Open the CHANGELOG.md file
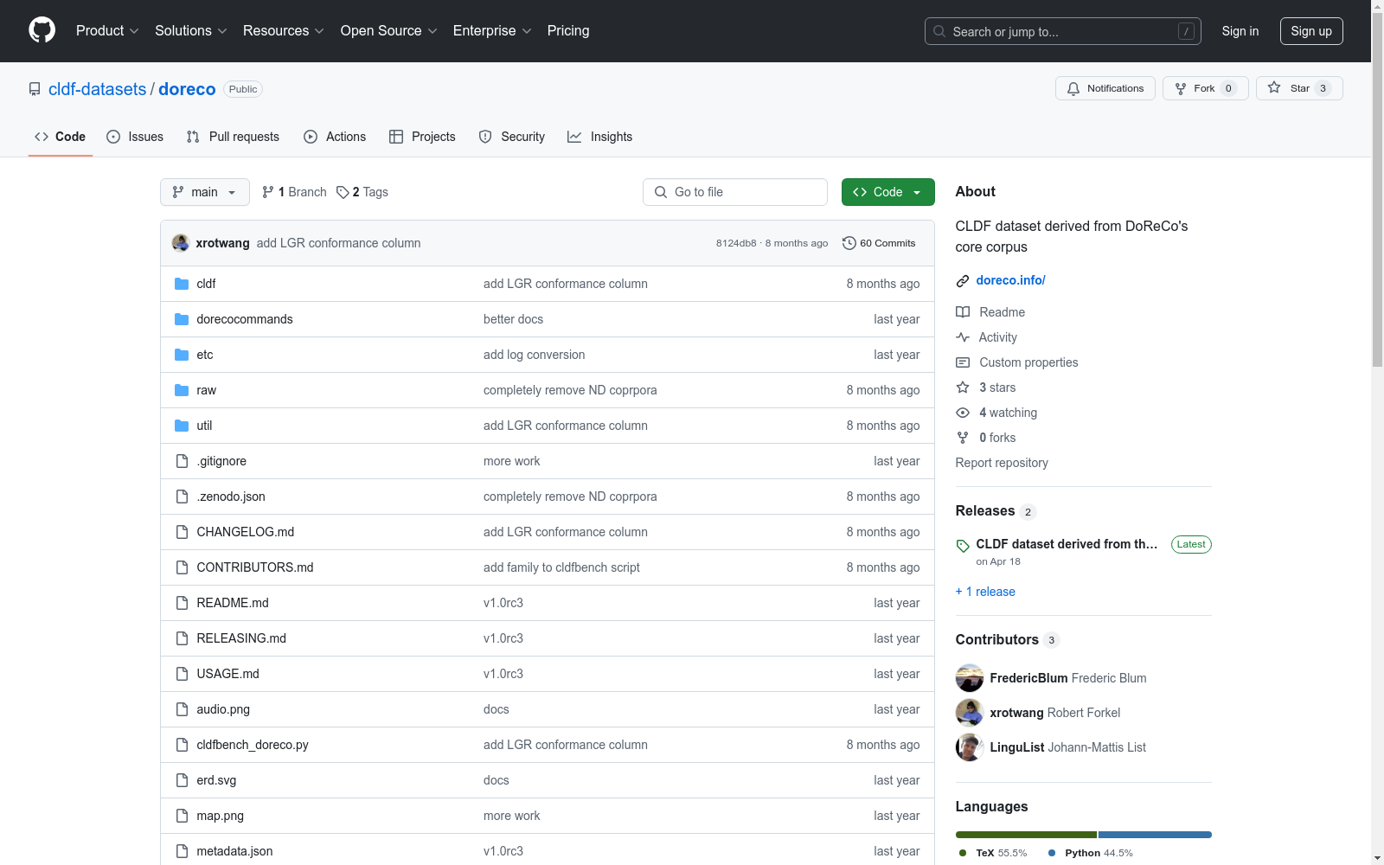The height and width of the screenshot is (865, 1384). [246, 532]
